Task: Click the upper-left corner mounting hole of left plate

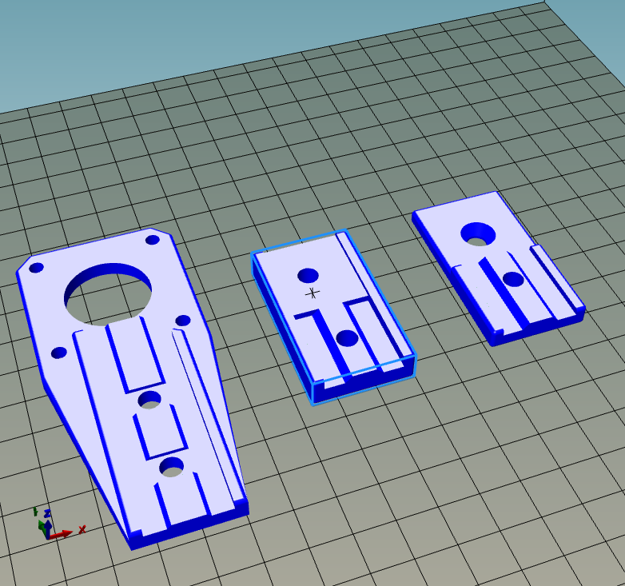Action: click(x=36, y=268)
